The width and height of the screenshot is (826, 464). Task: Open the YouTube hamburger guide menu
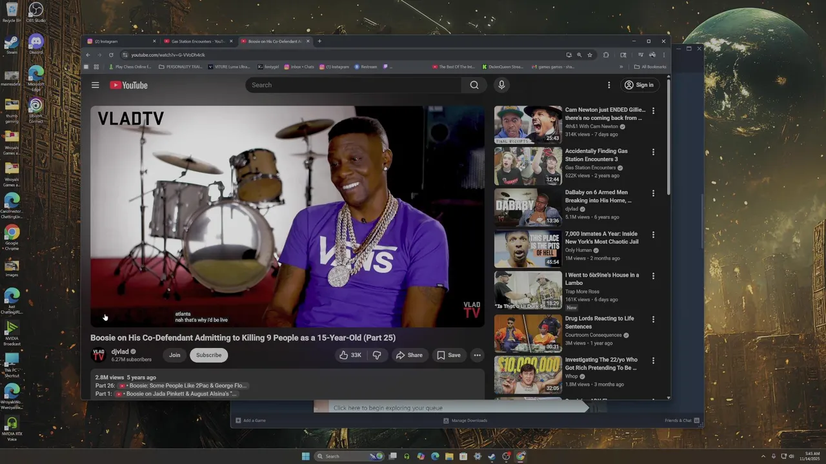pos(95,85)
